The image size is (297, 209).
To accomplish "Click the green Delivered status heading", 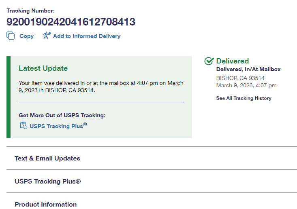I will 232,61.
